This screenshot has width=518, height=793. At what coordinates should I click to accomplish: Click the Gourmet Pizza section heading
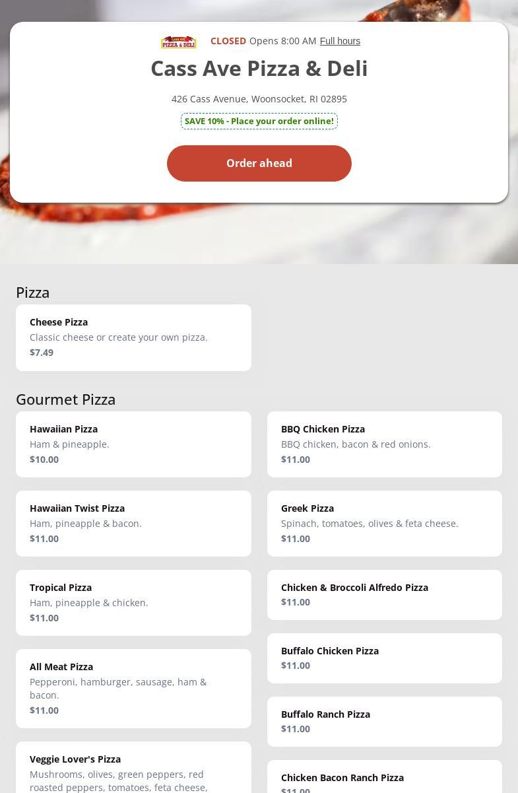click(x=65, y=399)
